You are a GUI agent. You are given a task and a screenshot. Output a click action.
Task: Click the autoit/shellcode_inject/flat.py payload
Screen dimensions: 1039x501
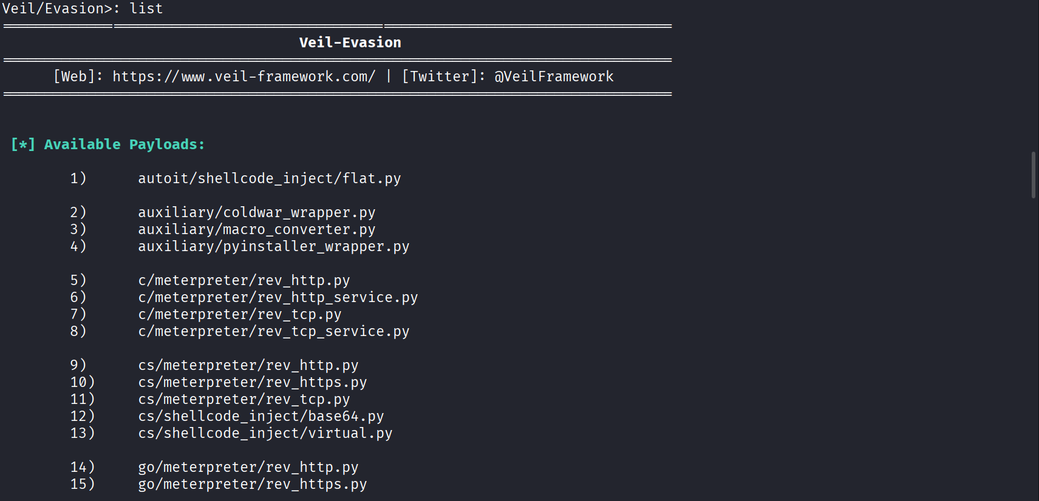point(269,178)
